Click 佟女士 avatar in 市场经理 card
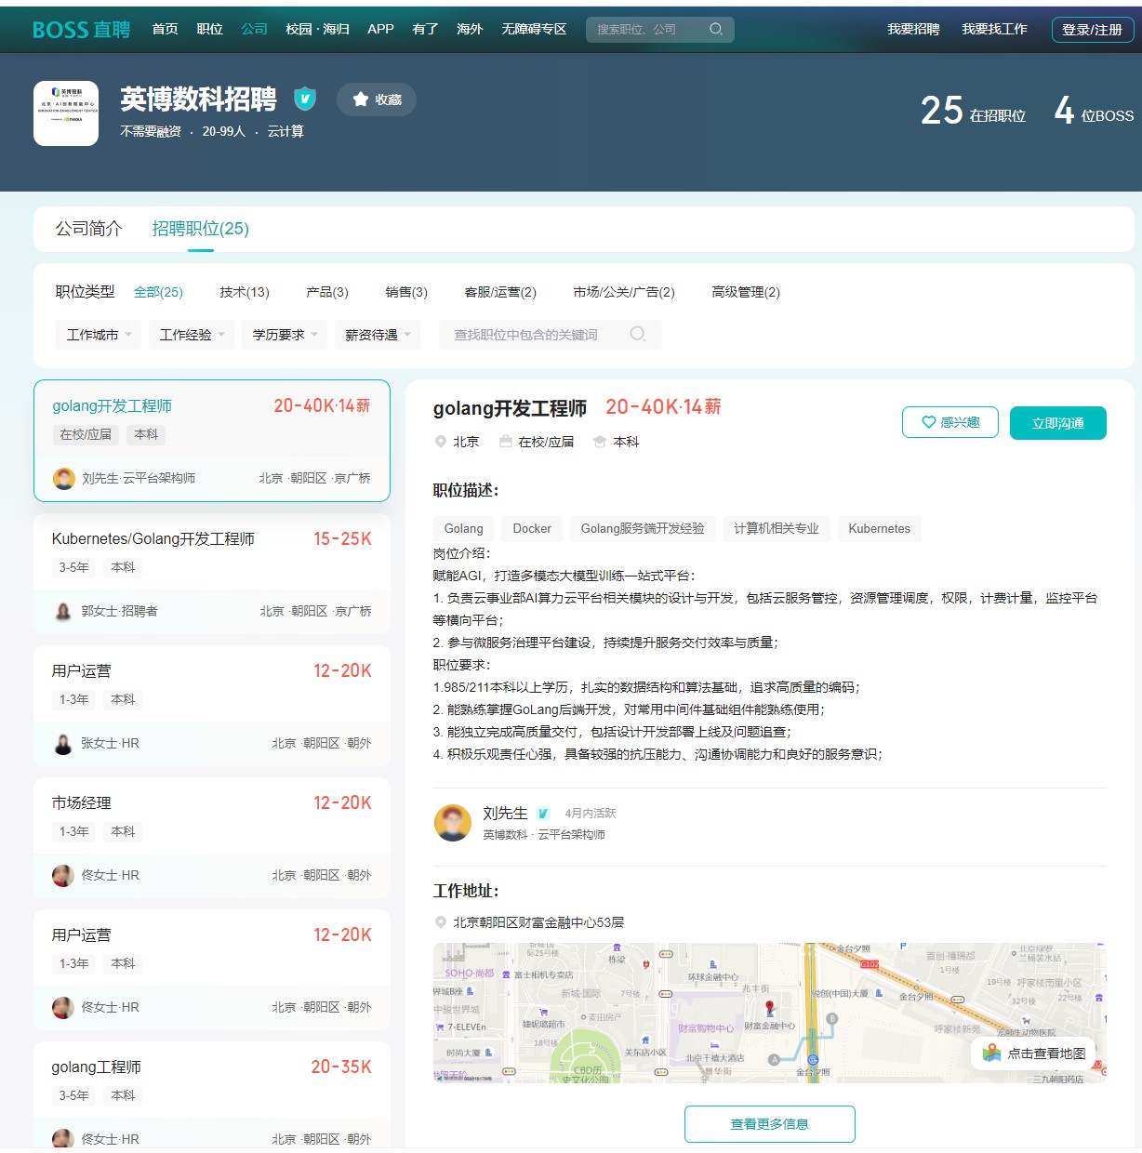 63,876
